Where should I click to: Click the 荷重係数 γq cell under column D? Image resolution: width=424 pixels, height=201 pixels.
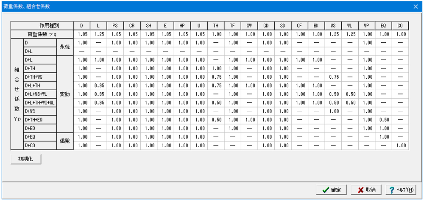click(x=82, y=34)
